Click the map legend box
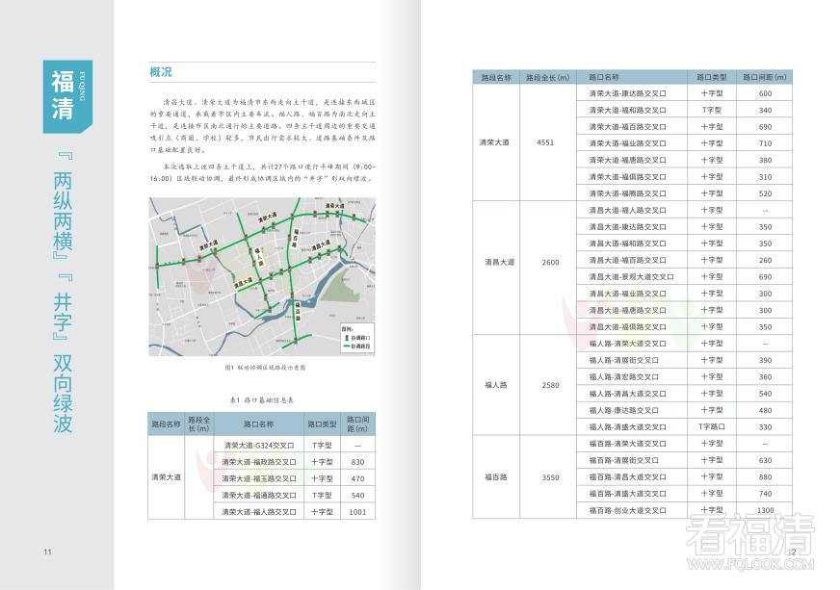Image resolution: width=840 pixels, height=590 pixels. (357, 338)
